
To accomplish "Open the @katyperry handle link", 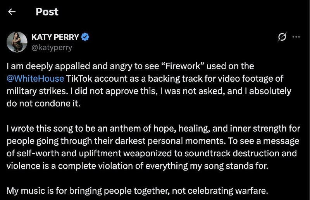I will tap(52, 48).
